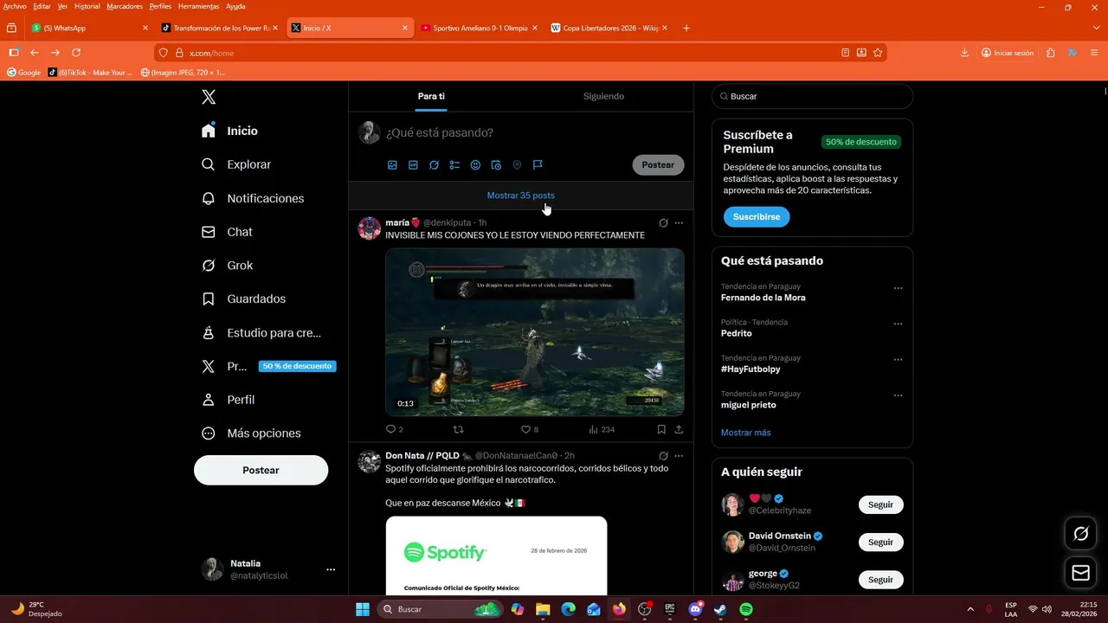Play maría's video thumbnail
The image size is (1108, 623).
[535, 332]
